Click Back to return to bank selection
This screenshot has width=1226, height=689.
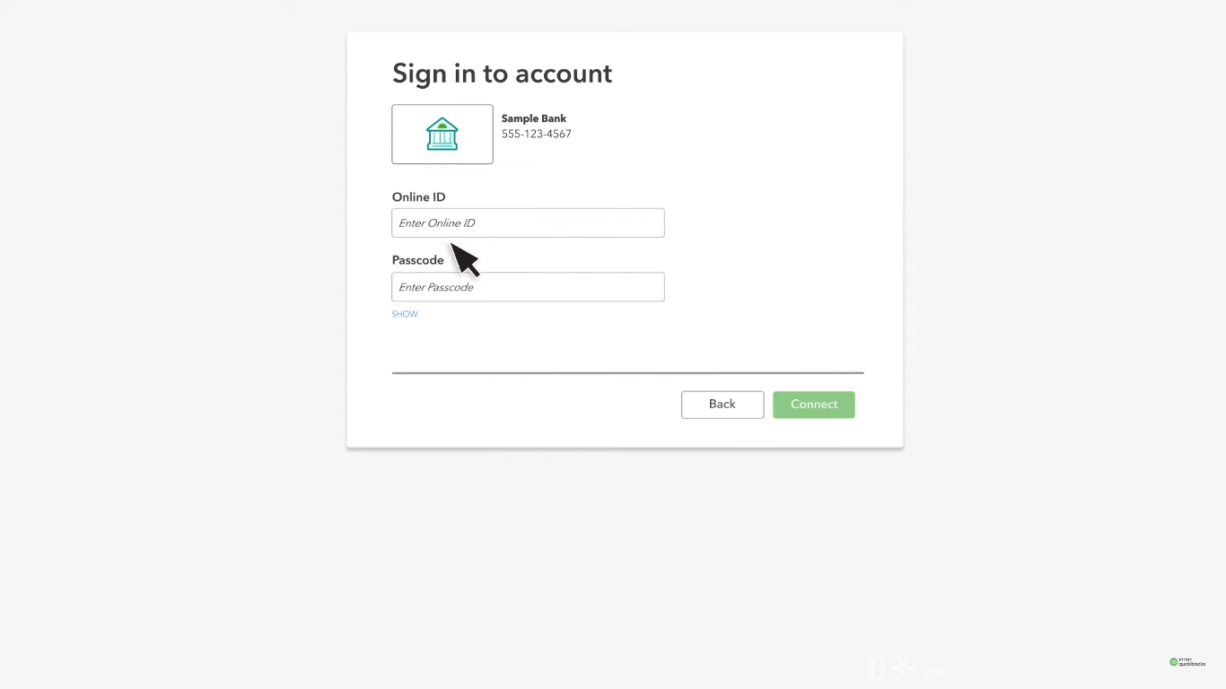pos(722,404)
